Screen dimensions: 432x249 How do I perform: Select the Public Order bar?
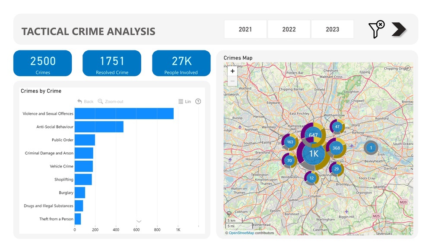pos(85,140)
